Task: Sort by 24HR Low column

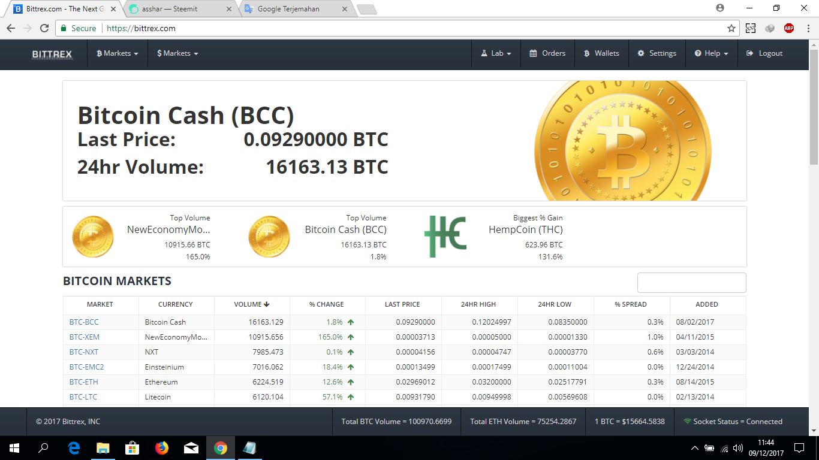Action: (x=555, y=304)
